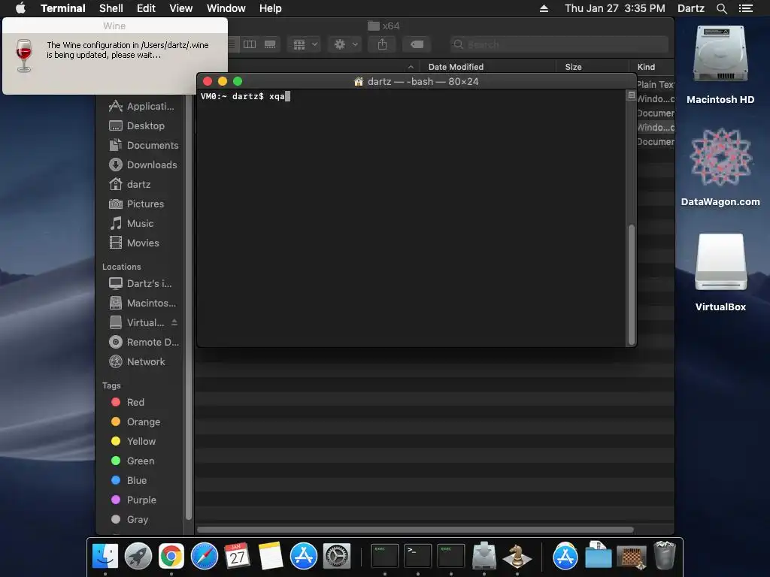Open Finder group-by dropdown
This screenshot has width=770, height=577.
(305, 44)
